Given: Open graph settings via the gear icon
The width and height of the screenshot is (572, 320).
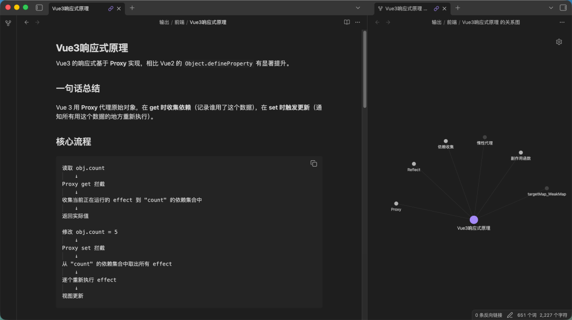Looking at the screenshot, I should (x=559, y=42).
